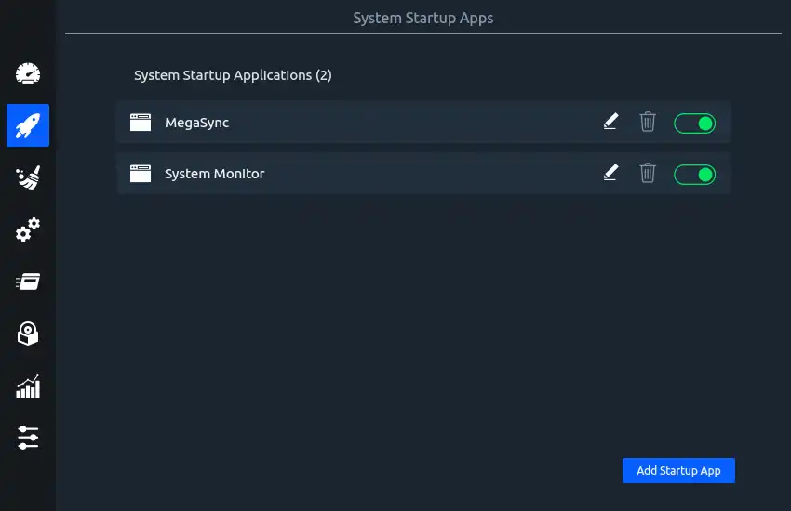Delete the System Monitor startup entry
The width and height of the screenshot is (791, 511).
648,173
